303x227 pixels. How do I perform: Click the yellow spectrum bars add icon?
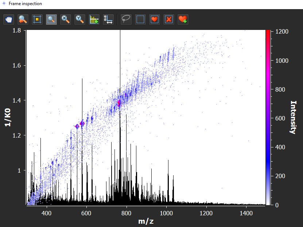click(x=94, y=19)
